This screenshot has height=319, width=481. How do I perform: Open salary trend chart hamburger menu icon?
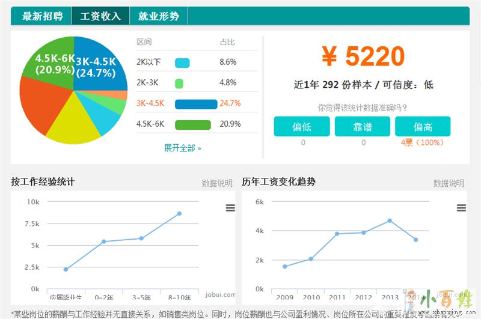coord(461,208)
